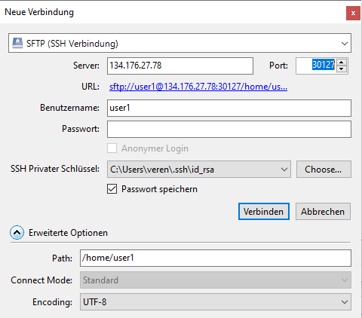Image resolution: width=362 pixels, height=318 pixels.
Task: Close the Neue Verbindung dialog
Action: [353, 14]
